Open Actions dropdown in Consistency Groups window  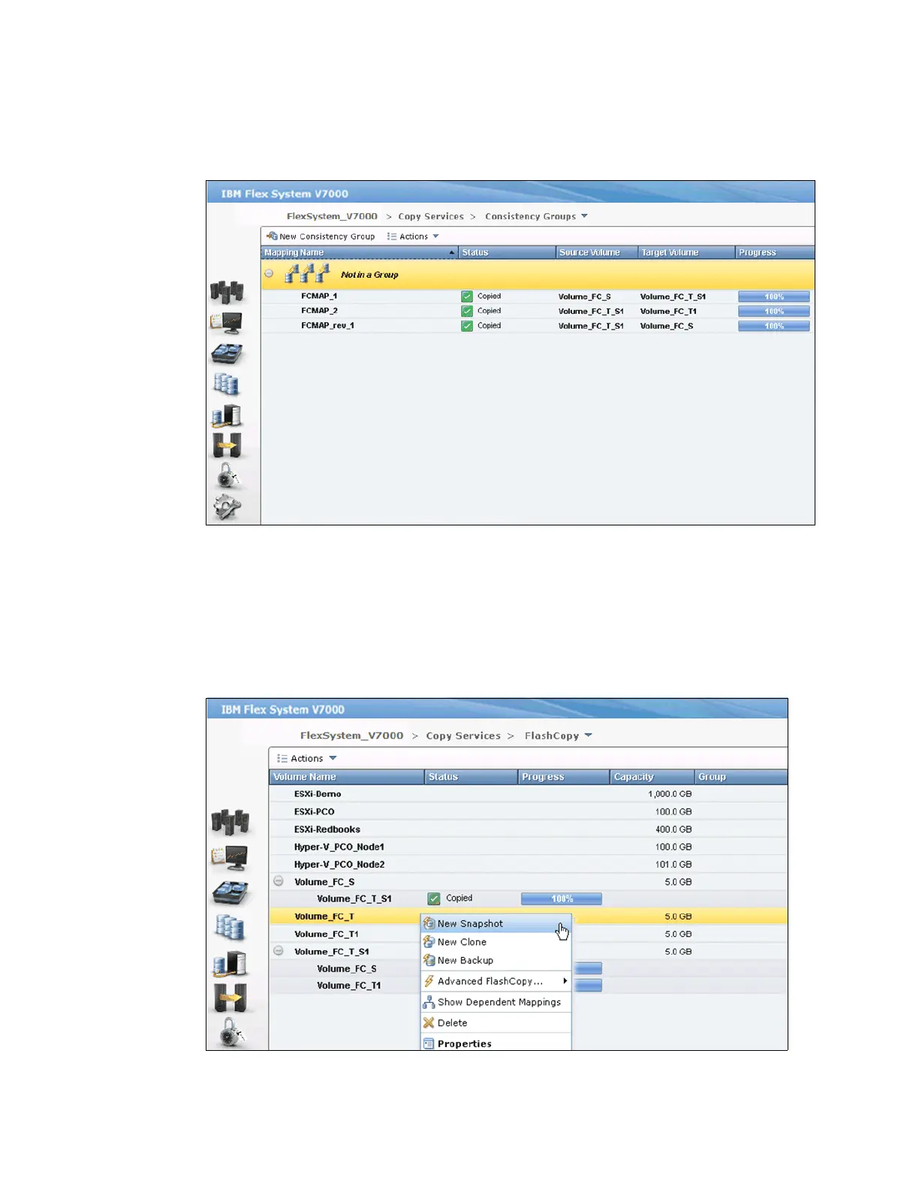point(413,236)
